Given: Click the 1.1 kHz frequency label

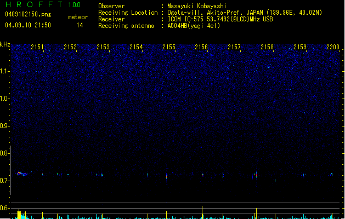Looking at the screenshot, I should click(4, 71).
